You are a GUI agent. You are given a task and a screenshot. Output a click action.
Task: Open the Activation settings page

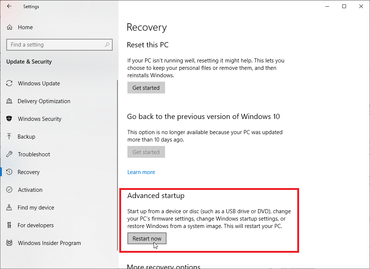[x=30, y=190]
